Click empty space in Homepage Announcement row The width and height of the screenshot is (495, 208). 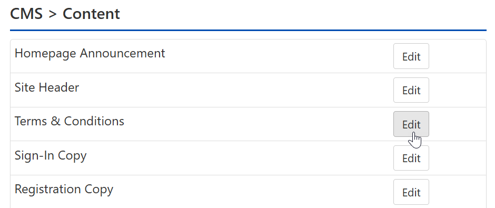click(278, 56)
